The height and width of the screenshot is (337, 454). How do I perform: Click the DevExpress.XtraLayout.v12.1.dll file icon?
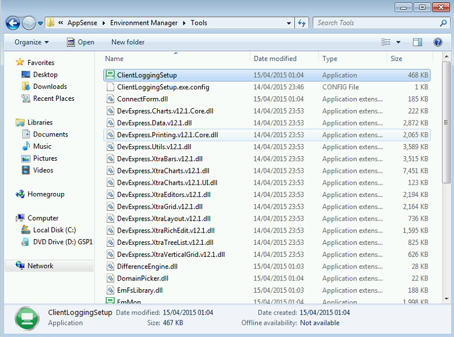click(x=110, y=219)
